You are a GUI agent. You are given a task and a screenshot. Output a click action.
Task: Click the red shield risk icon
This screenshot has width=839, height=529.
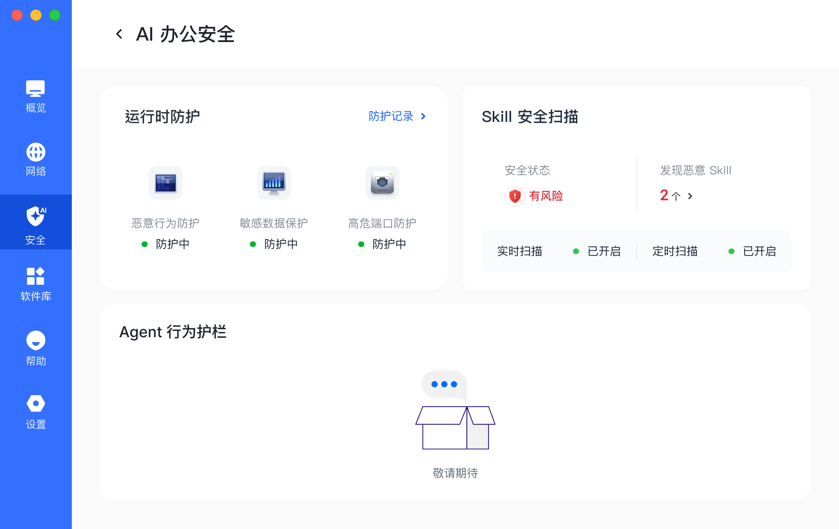[x=515, y=196]
